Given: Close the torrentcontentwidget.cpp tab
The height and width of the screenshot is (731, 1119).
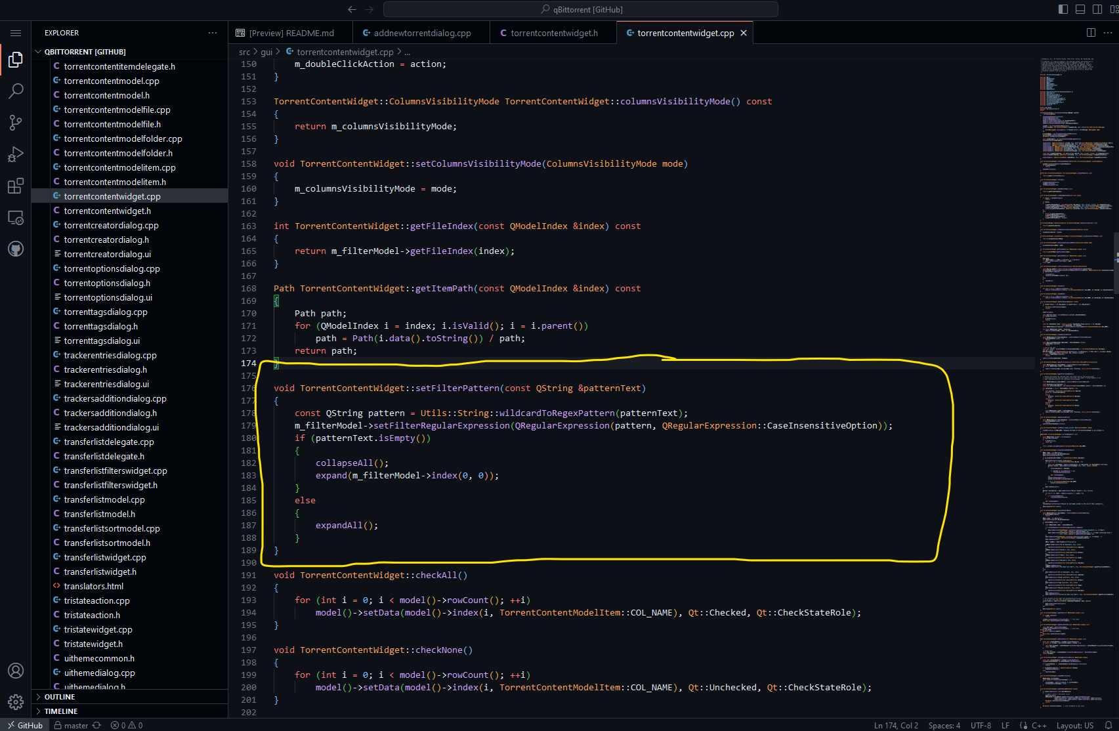Looking at the screenshot, I should [744, 33].
